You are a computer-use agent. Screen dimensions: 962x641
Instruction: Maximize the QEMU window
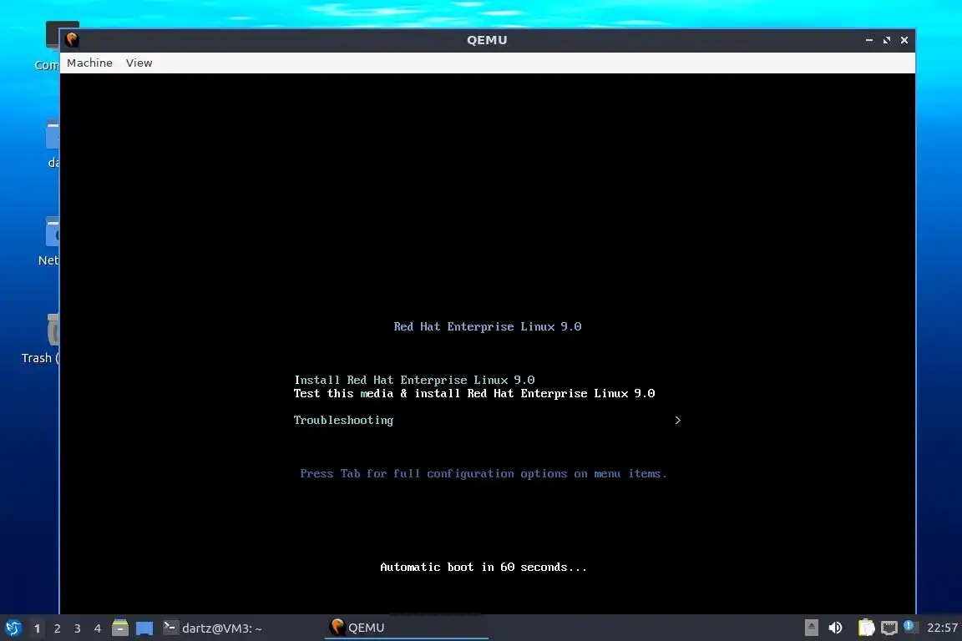click(887, 40)
